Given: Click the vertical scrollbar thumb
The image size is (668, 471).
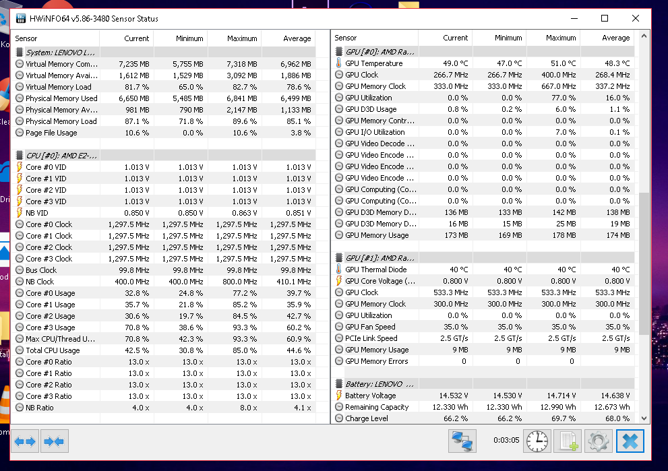Looking at the screenshot, I should click(x=644, y=263).
